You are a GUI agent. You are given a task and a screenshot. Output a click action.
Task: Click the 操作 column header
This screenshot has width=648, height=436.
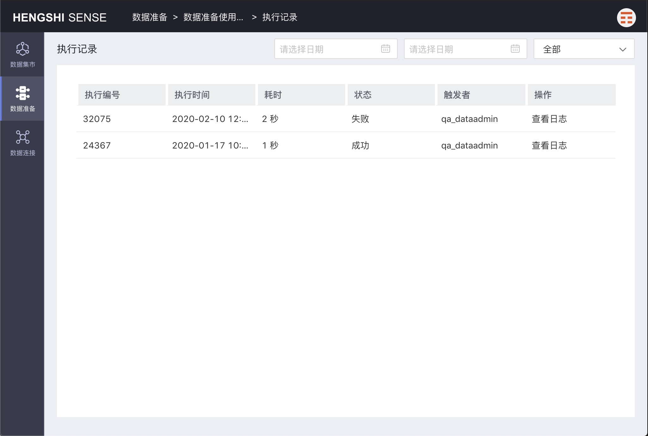click(572, 95)
